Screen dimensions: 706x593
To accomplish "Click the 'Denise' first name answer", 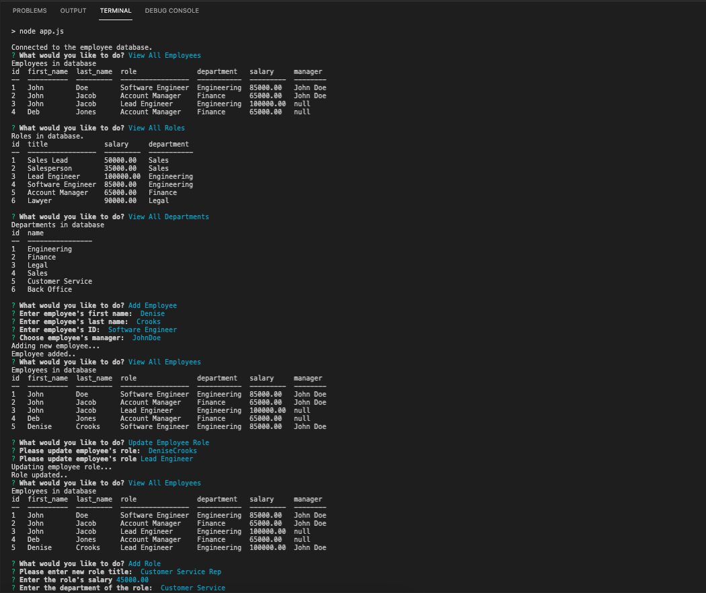I will coord(152,313).
